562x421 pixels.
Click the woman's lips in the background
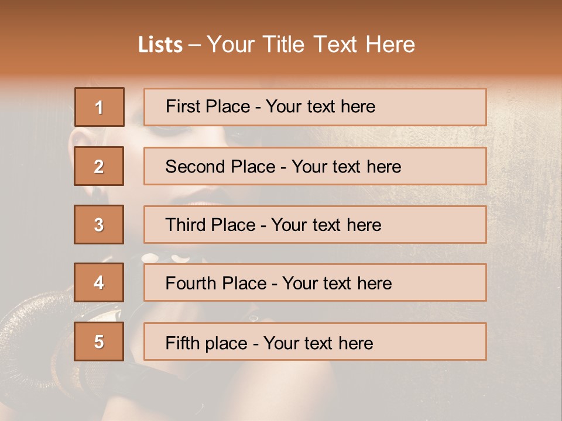coord(189,196)
